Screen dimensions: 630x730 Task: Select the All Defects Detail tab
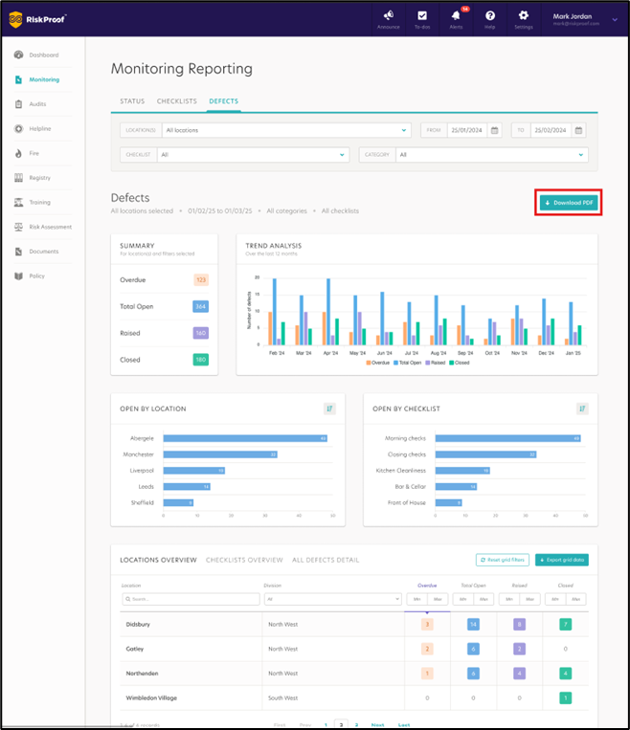326,560
